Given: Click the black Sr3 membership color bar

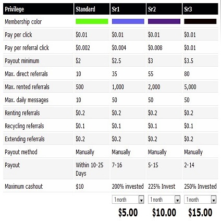Looking at the screenshot, I should [200, 21].
